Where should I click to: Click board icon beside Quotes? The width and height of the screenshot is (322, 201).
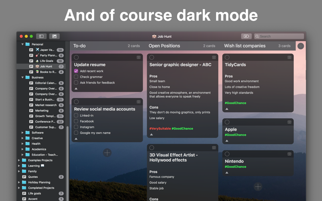24,177
